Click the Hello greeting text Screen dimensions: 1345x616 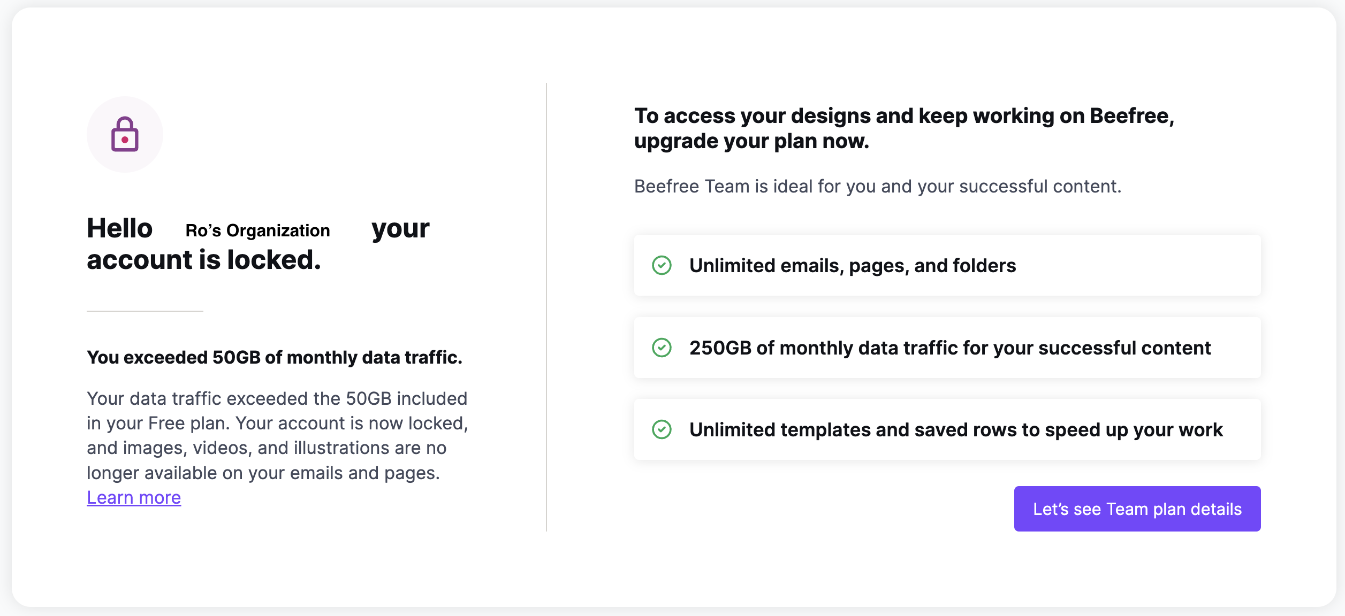120,228
